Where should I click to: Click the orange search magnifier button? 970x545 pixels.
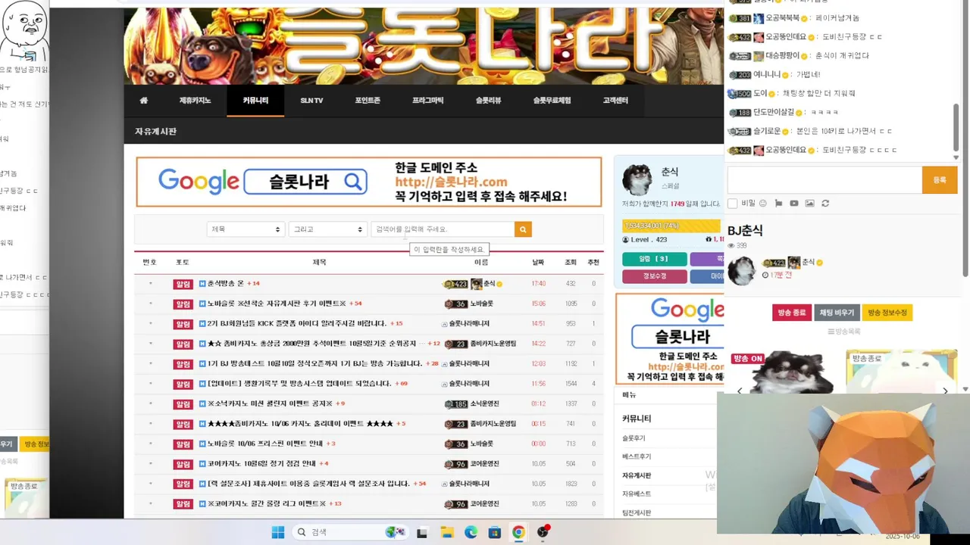pos(523,229)
